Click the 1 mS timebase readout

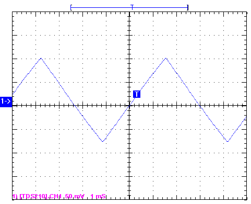click(98, 197)
